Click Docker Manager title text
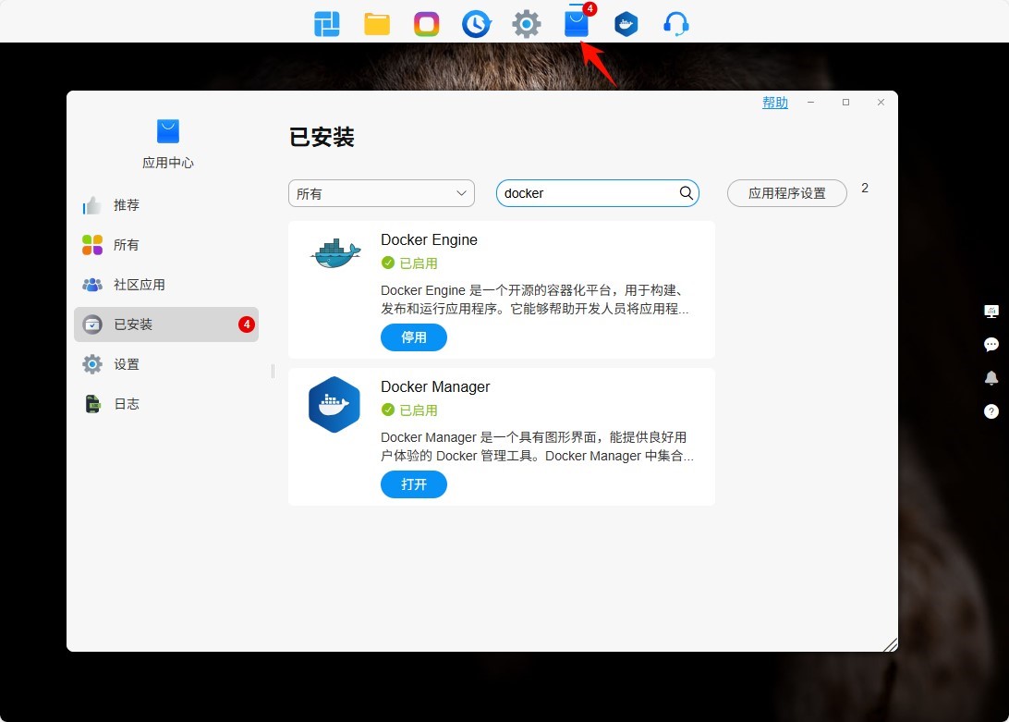 click(435, 387)
